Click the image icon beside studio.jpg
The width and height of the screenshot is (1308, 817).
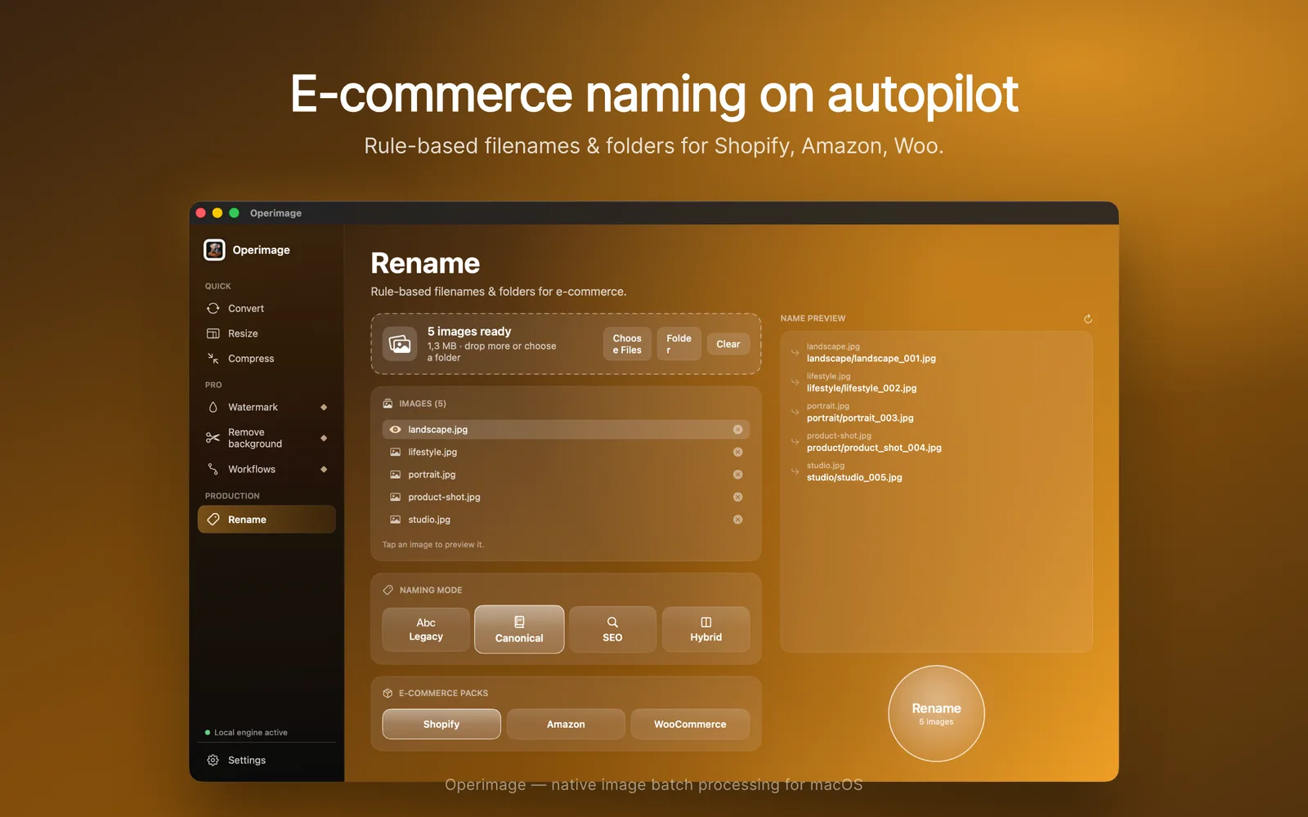point(396,520)
